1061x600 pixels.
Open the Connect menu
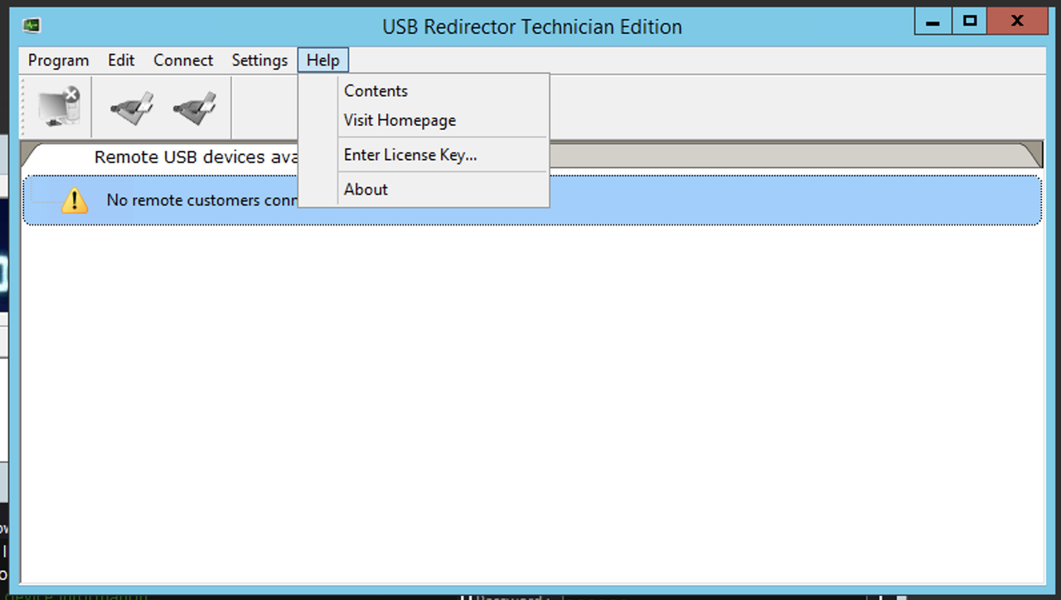coord(182,60)
